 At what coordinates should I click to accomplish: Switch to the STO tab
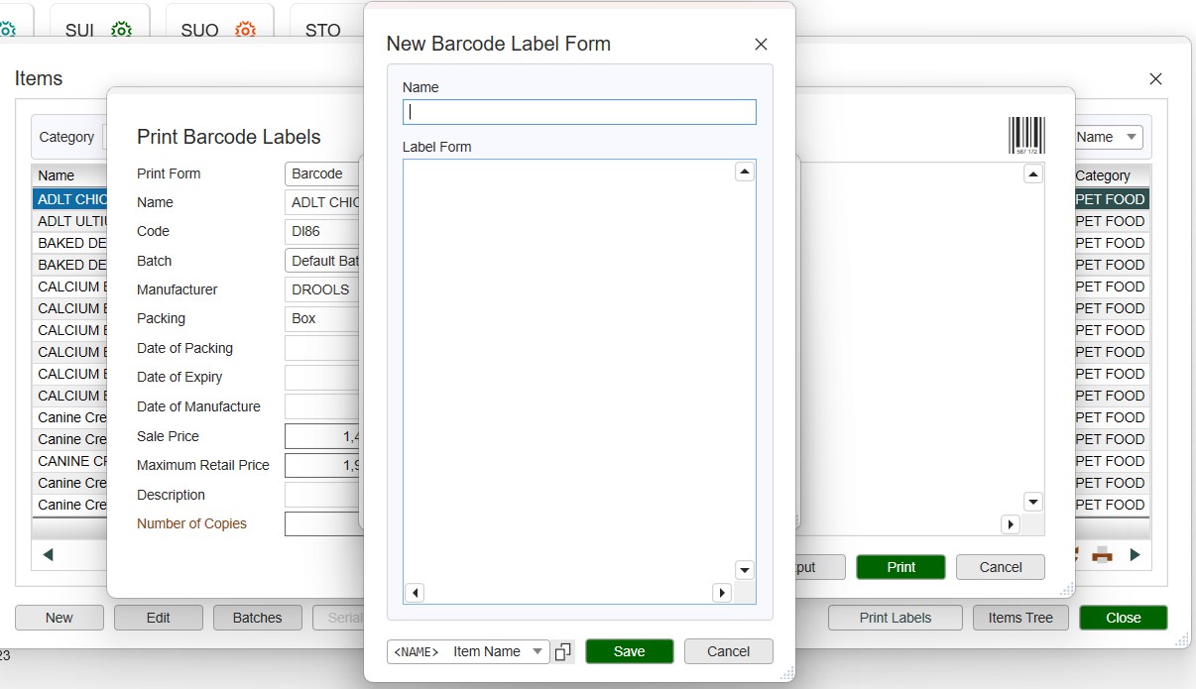323,30
